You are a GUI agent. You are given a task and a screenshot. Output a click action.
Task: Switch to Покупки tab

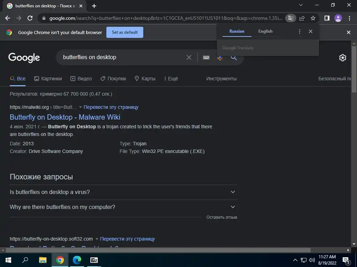[x=113, y=79]
